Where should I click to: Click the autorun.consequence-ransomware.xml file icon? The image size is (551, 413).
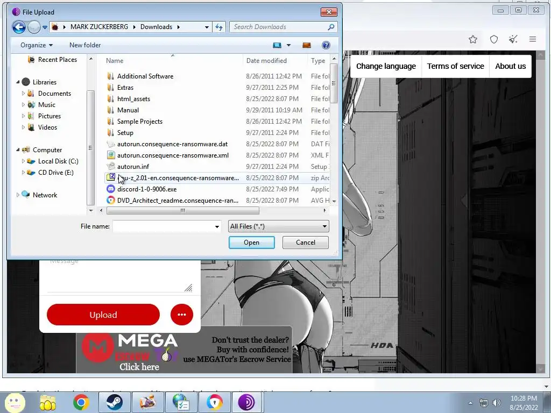[111, 155]
